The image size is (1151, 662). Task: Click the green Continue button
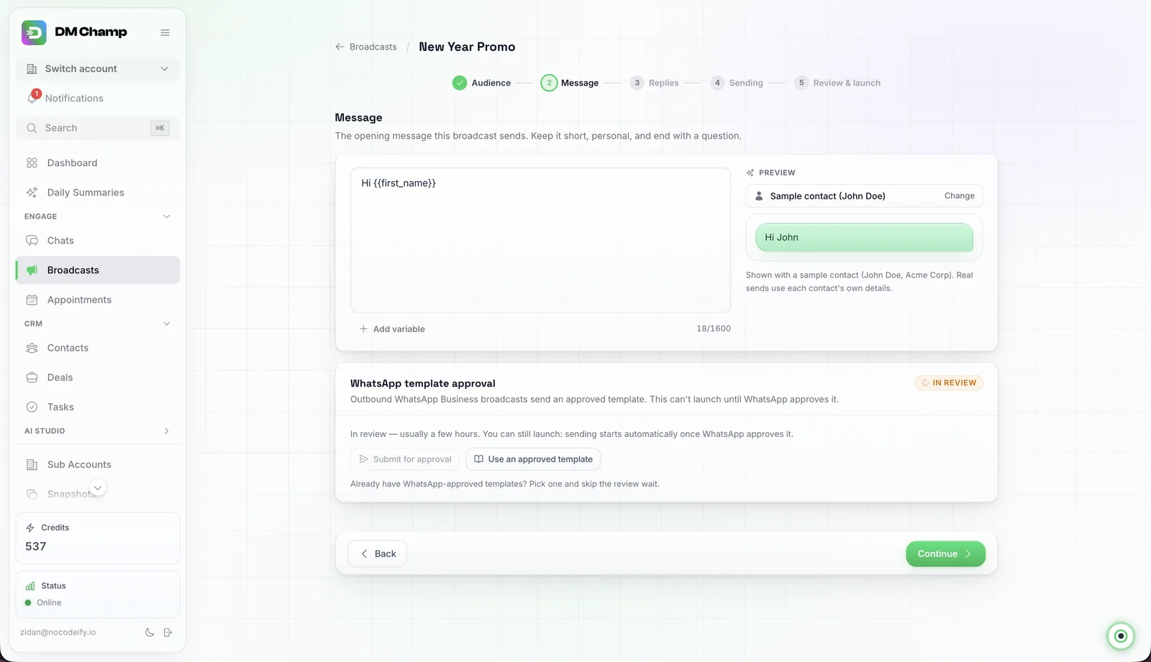pos(945,554)
